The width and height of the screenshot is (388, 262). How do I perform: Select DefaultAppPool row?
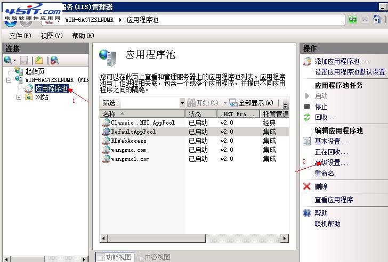pyautogui.click(x=194, y=132)
